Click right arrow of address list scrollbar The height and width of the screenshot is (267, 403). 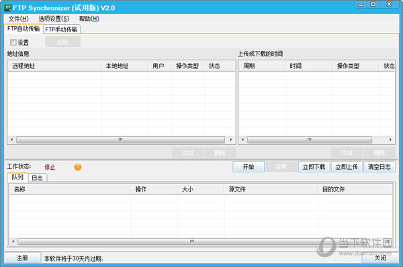click(231, 140)
